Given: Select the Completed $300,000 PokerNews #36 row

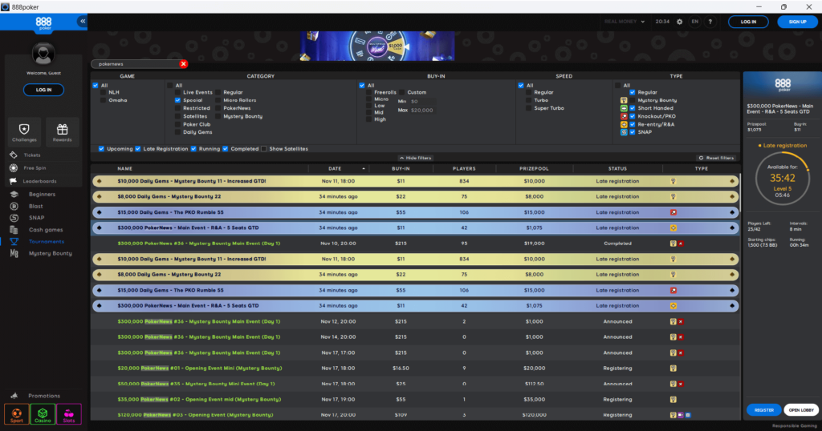Looking at the screenshot, I should click(x=416, y=244).
